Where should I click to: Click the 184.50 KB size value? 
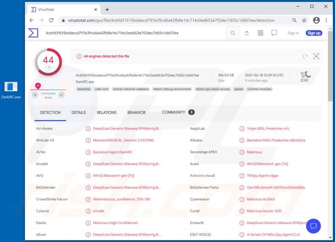(x=226, y=75)
